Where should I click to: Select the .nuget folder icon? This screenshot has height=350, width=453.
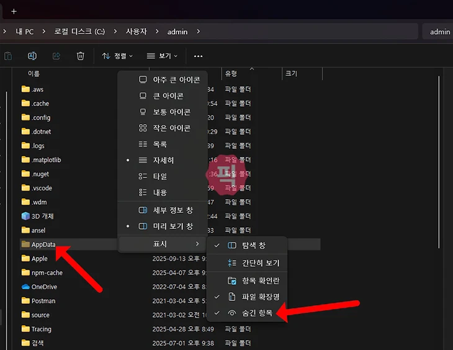pos(25,174)
